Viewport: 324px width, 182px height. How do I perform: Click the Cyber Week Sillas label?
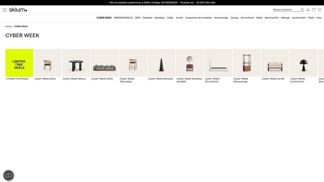pos(45,79)
